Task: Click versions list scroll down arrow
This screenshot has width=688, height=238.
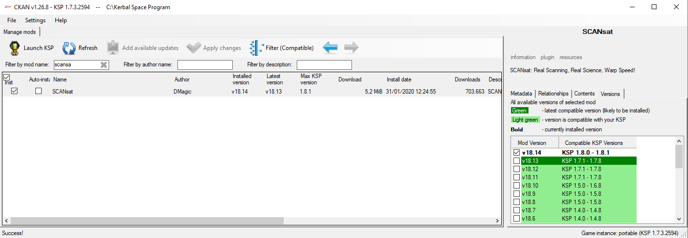Action: (x=679, y=219)
